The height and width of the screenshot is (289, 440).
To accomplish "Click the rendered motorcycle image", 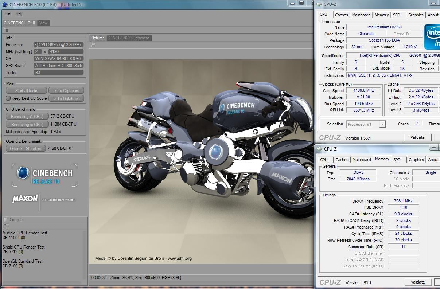I will coord(201,161).
